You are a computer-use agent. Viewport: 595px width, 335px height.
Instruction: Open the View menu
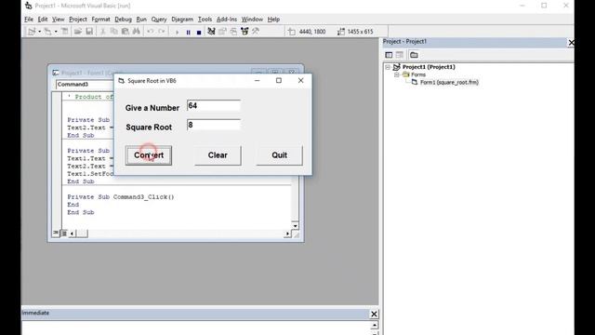pos(58,19)
